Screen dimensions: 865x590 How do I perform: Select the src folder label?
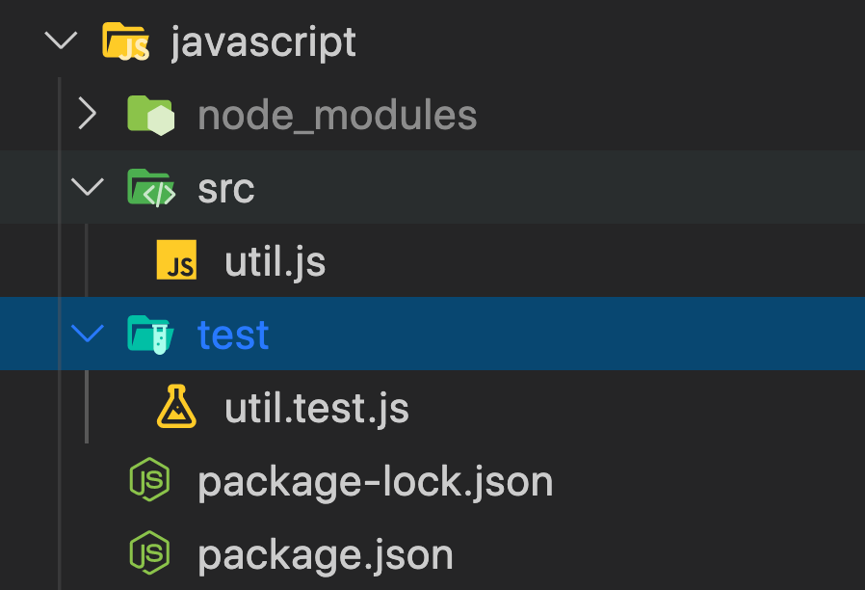tap(225, 187)
